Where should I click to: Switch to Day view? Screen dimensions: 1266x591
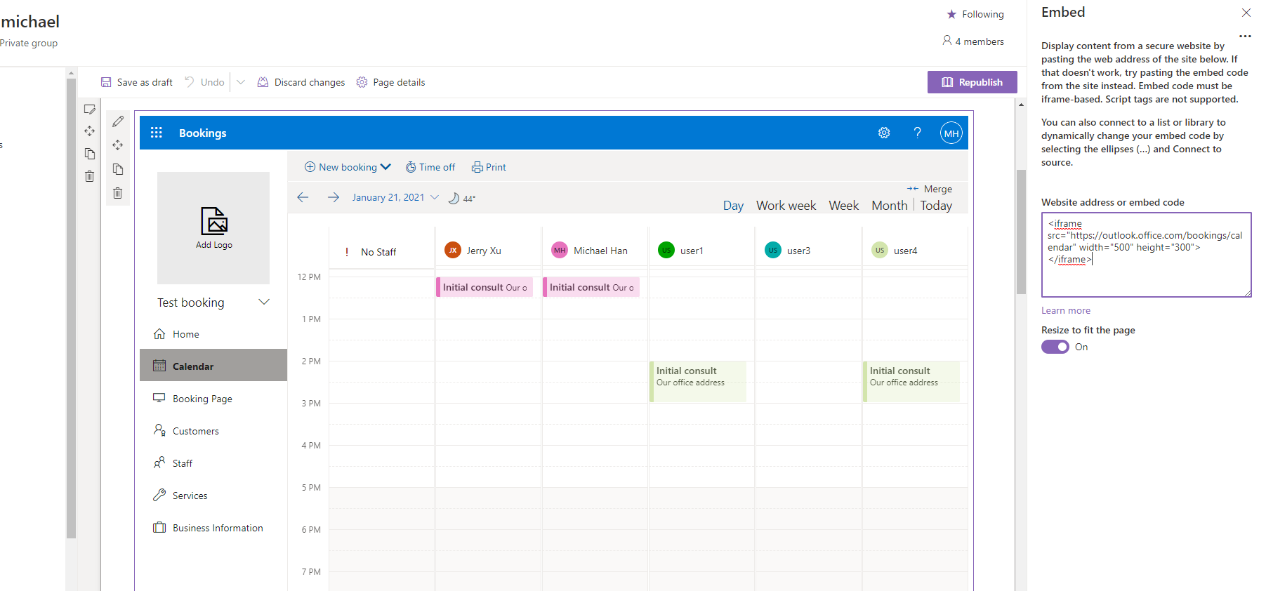pos(733,206)
